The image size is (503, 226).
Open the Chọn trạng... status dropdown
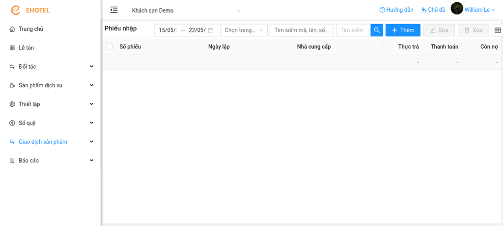click(244, 30)
